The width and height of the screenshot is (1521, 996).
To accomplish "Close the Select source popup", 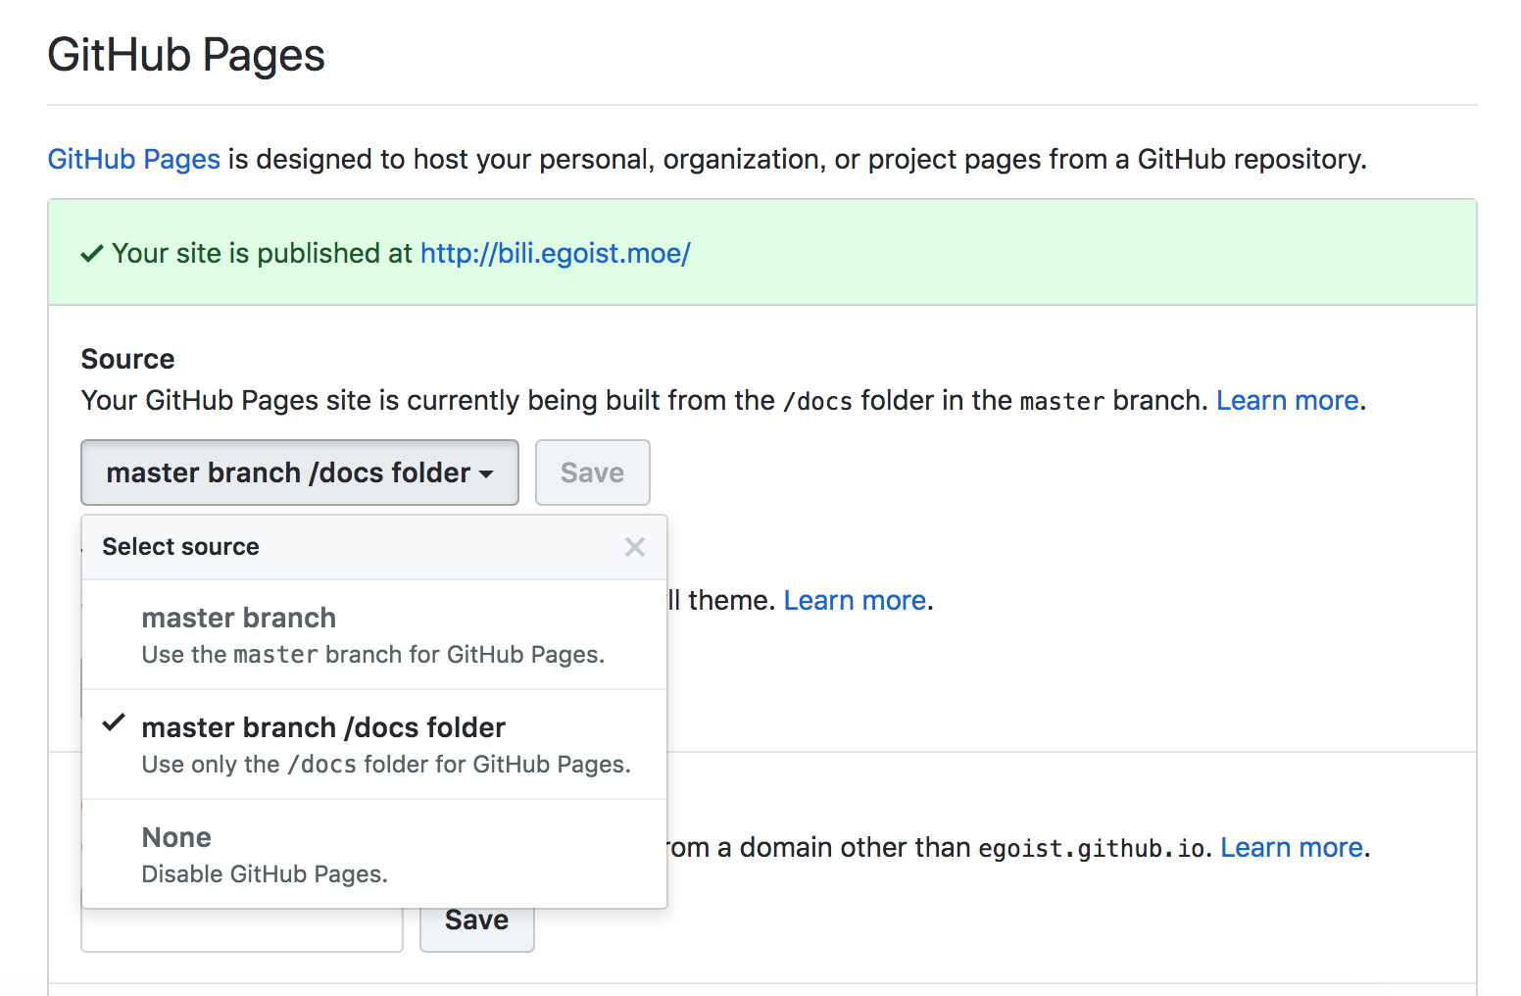I will tap(635, 547).
